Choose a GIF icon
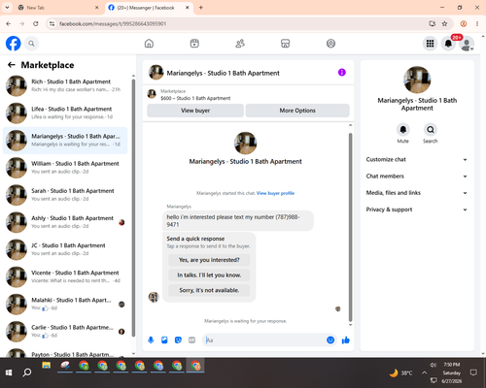This screenshot has width=486, height=388. click(x=191, y=340)
